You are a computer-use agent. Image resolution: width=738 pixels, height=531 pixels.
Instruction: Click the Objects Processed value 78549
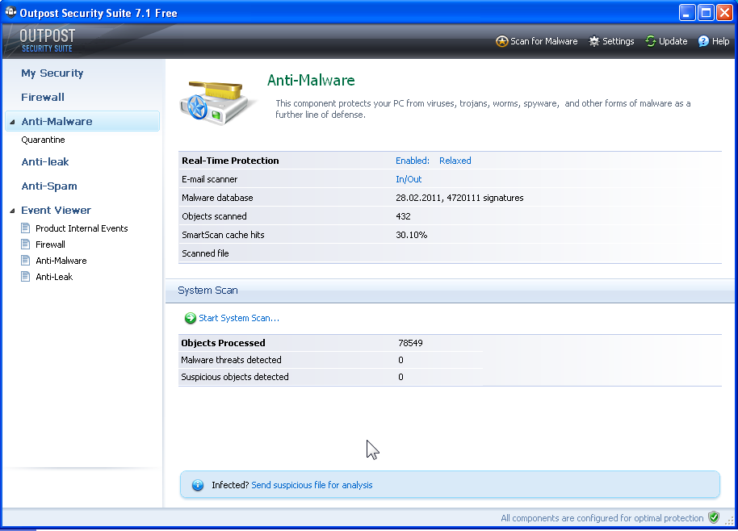(410, 343)
